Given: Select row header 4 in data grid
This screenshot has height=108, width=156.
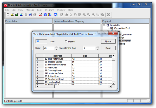Looking at the screenshot, I should click(40, 71).
